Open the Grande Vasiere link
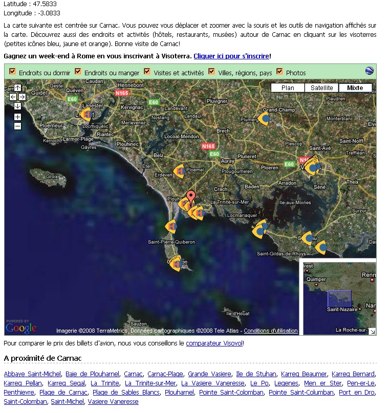The width and height of the screenshot is (390, 413). click(x=210, y=374)
